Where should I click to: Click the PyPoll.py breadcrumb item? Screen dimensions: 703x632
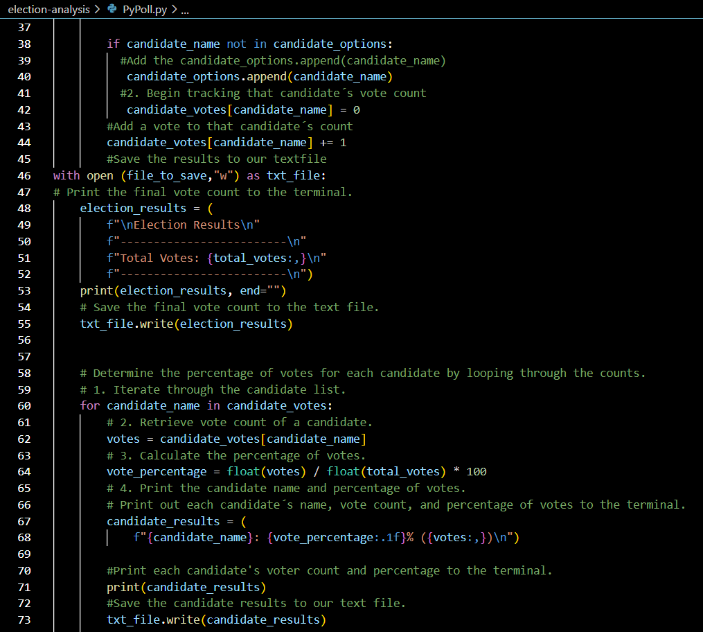coord(144,10)
